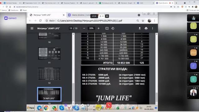Viewport: 199px width, 112px height.
Task: Zoom in the PDF with plus button
Action: tap(99, 28)
